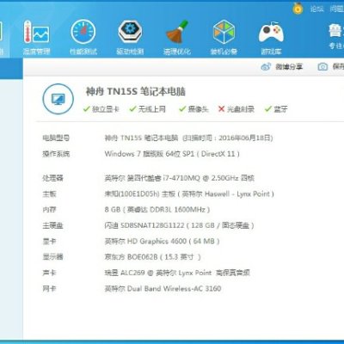Click the gold medal icon at top
Screen dimensions: 344x344
[x=298, y=8]
